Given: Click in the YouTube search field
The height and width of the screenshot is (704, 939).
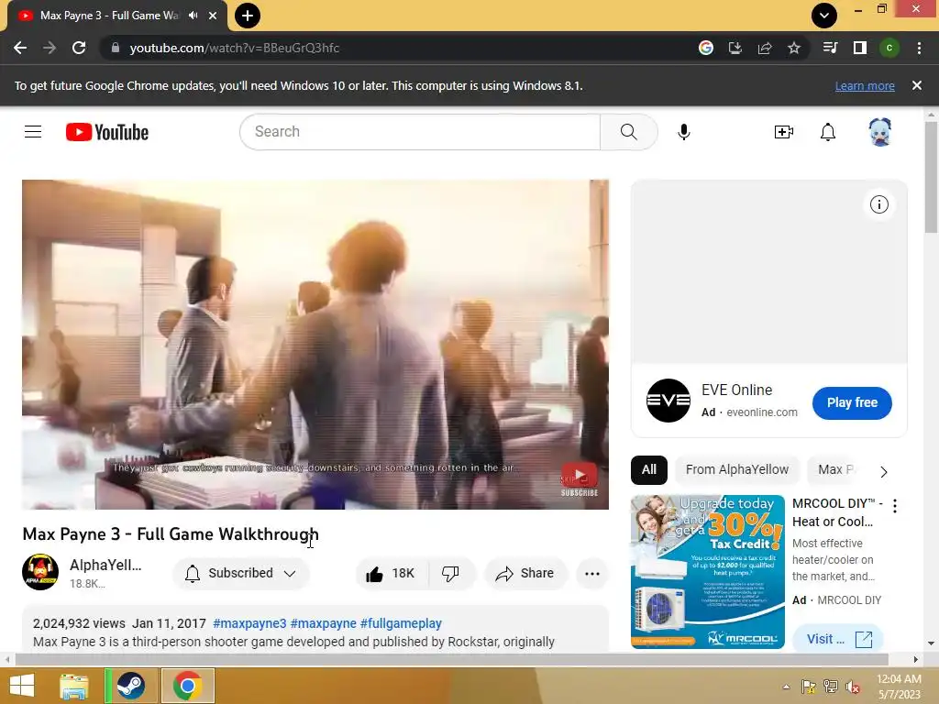Looking at the screenshot, I should (420, 132).
